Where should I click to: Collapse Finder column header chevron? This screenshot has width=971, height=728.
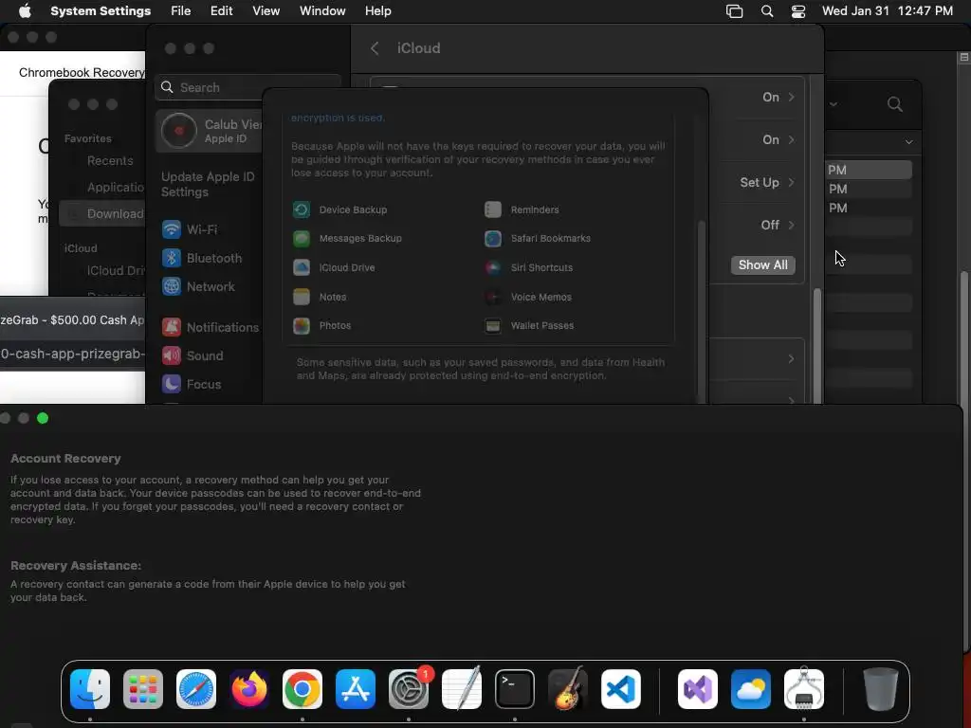(908, 142)
